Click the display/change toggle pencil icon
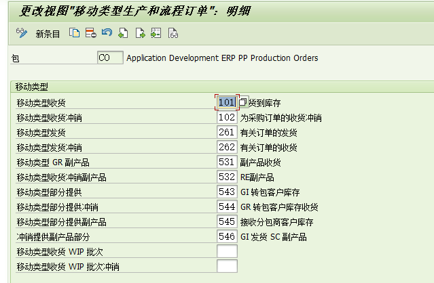Screen dimensions: 434x283 (x=22, y=33)
